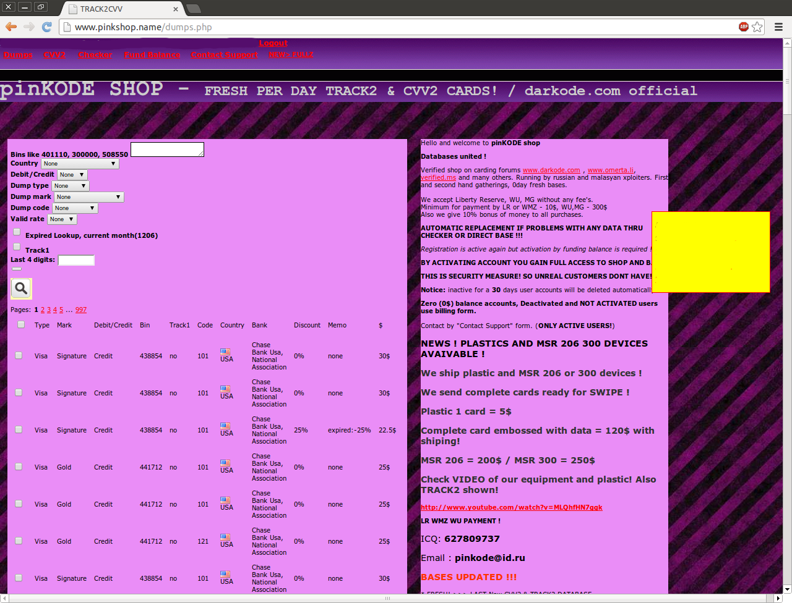
Task: Click the magnifying glass search button
Action: [x=21, y=289]
